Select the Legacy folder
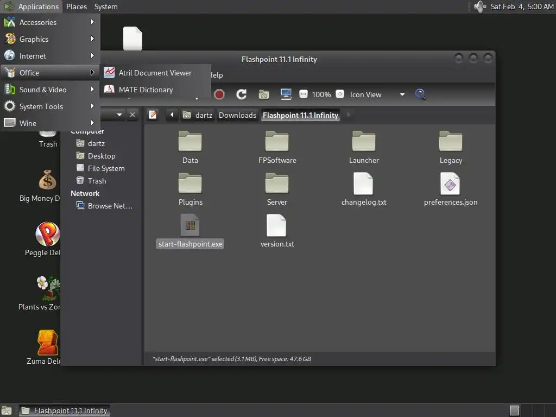 [x=451, y=148]
